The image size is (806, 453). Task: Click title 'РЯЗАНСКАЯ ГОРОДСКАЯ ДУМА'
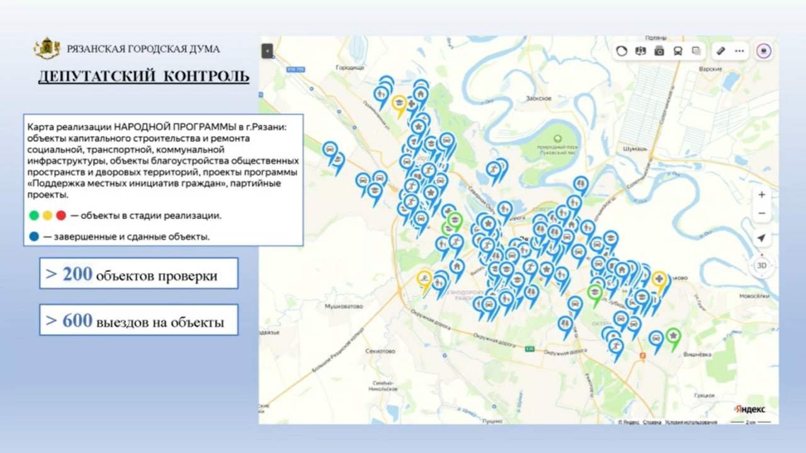[143, 48]
